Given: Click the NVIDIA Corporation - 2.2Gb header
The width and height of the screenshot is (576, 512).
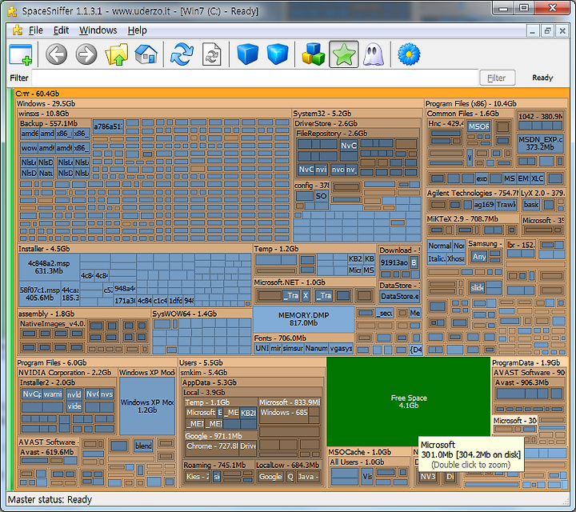Looking at the screenshot, I should pyautogui.click(x=67, y=373).
